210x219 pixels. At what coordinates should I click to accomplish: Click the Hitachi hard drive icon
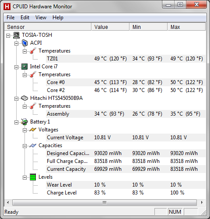[24, 98]
